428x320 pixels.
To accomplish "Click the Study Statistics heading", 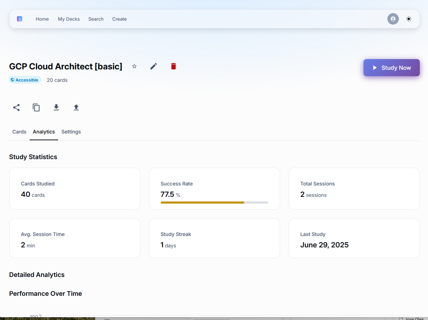I will point(33,157).
